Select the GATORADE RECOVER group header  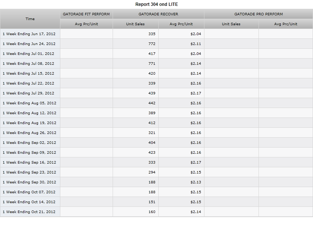[x=158, y=14]
